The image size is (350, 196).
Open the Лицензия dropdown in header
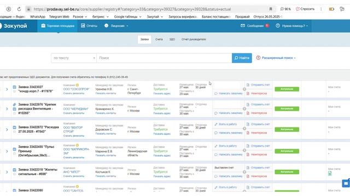click(116, 26)
